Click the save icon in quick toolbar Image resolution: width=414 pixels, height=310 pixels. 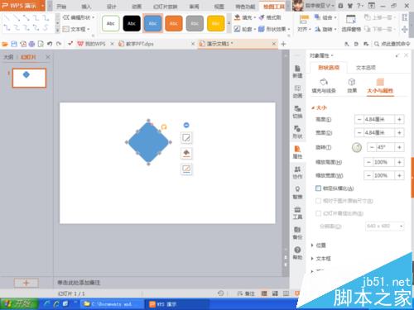tap(14, 44)
